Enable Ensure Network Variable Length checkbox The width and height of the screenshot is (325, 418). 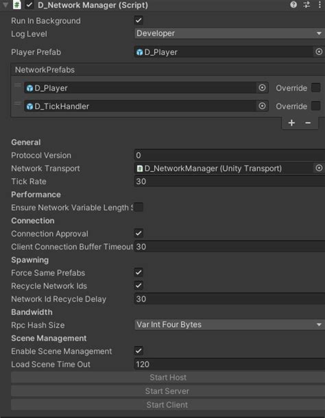click(139, 207)
